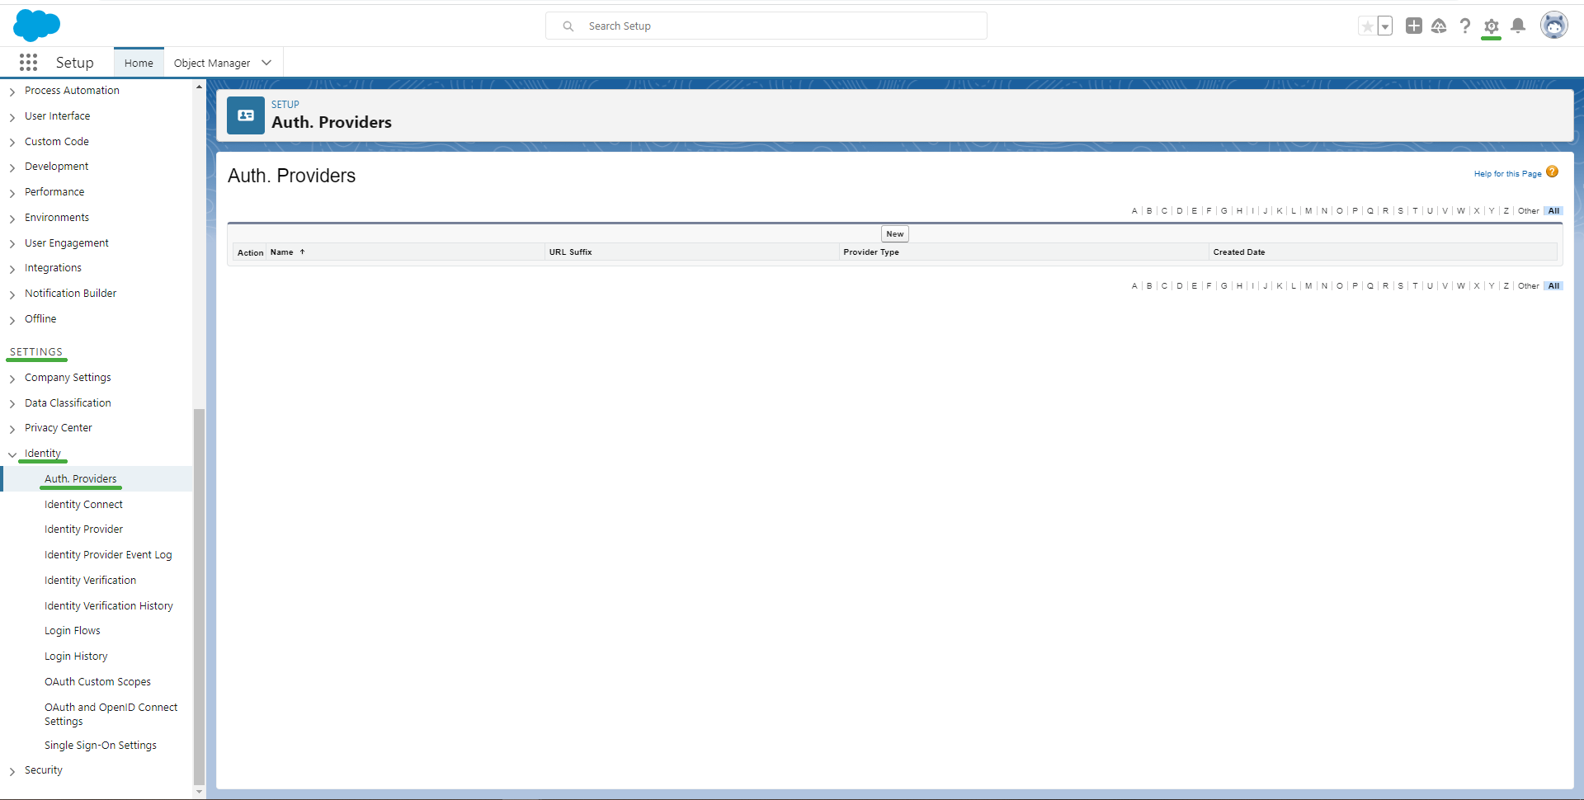Screen dimensions: 1584x800
Task: Collapse the Identity section
Action: point(12,454)
